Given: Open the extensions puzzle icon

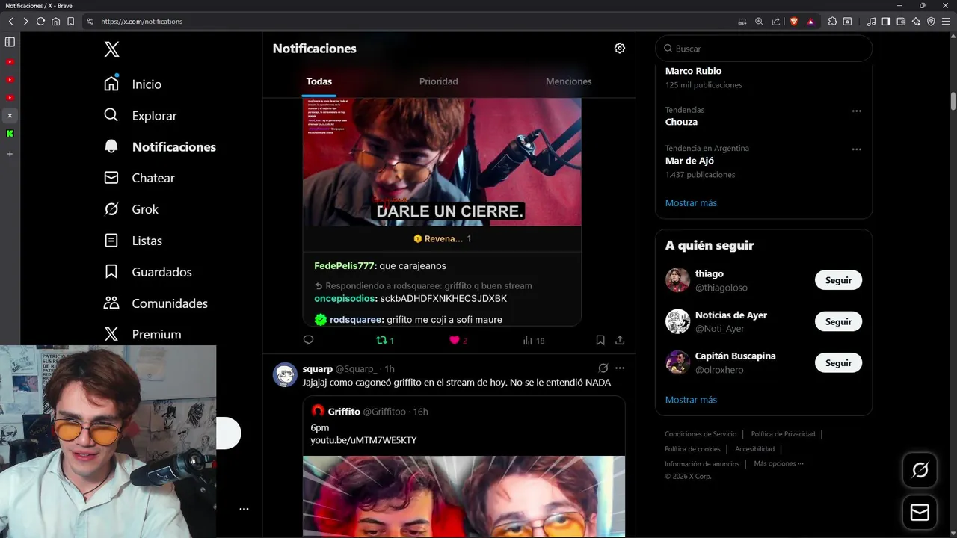Looking at the screenshot, I should coord(832,22).
